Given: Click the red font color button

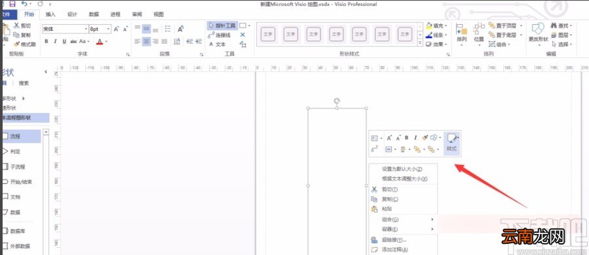Looking at the screenshot, I should pos(100,41).
